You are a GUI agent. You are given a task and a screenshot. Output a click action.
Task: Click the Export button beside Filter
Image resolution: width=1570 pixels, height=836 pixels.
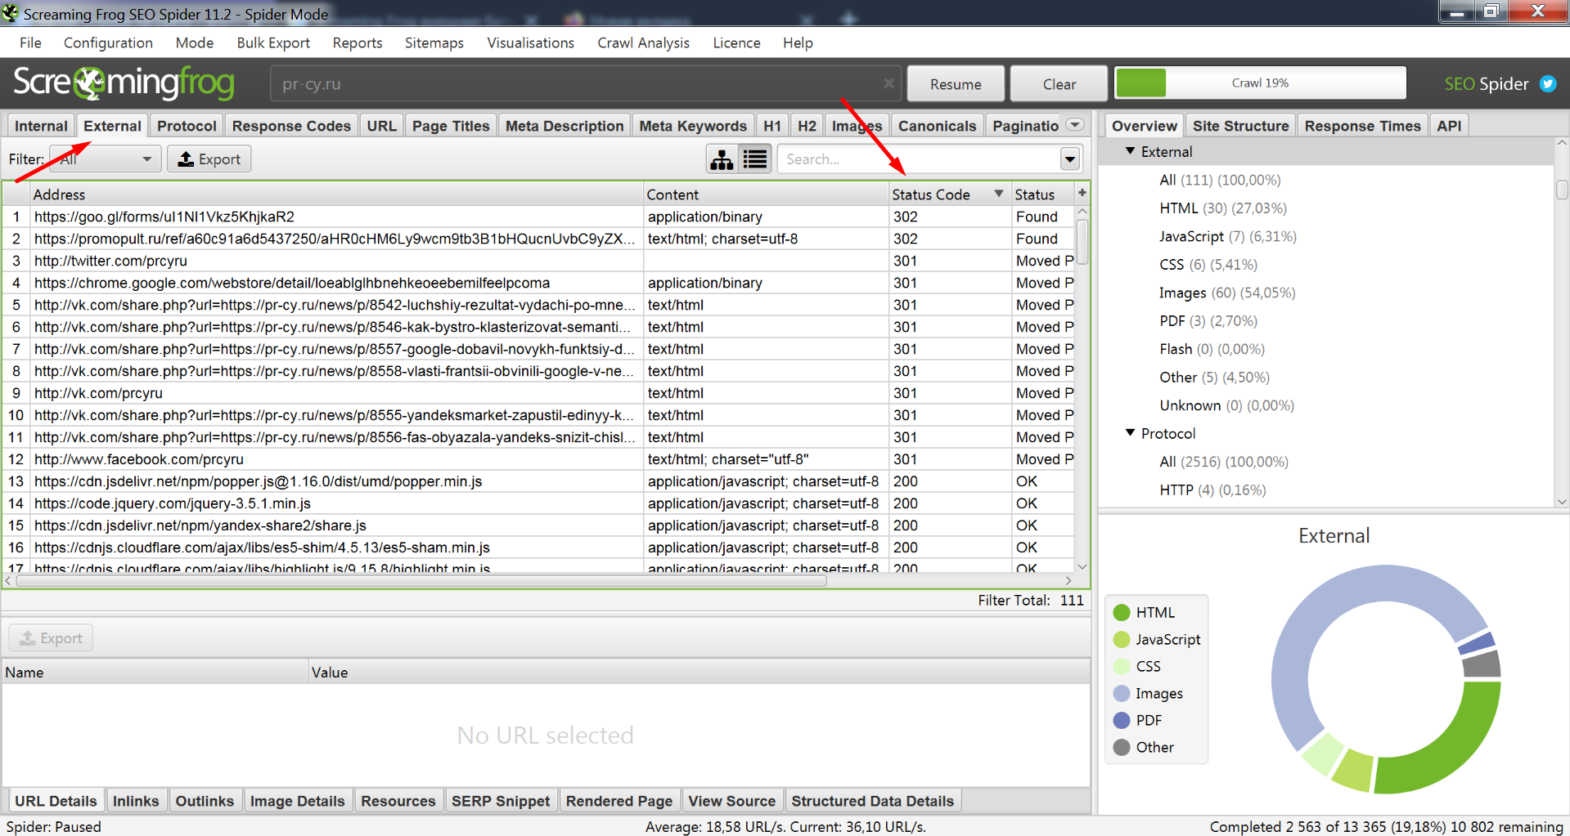(209, 159)
